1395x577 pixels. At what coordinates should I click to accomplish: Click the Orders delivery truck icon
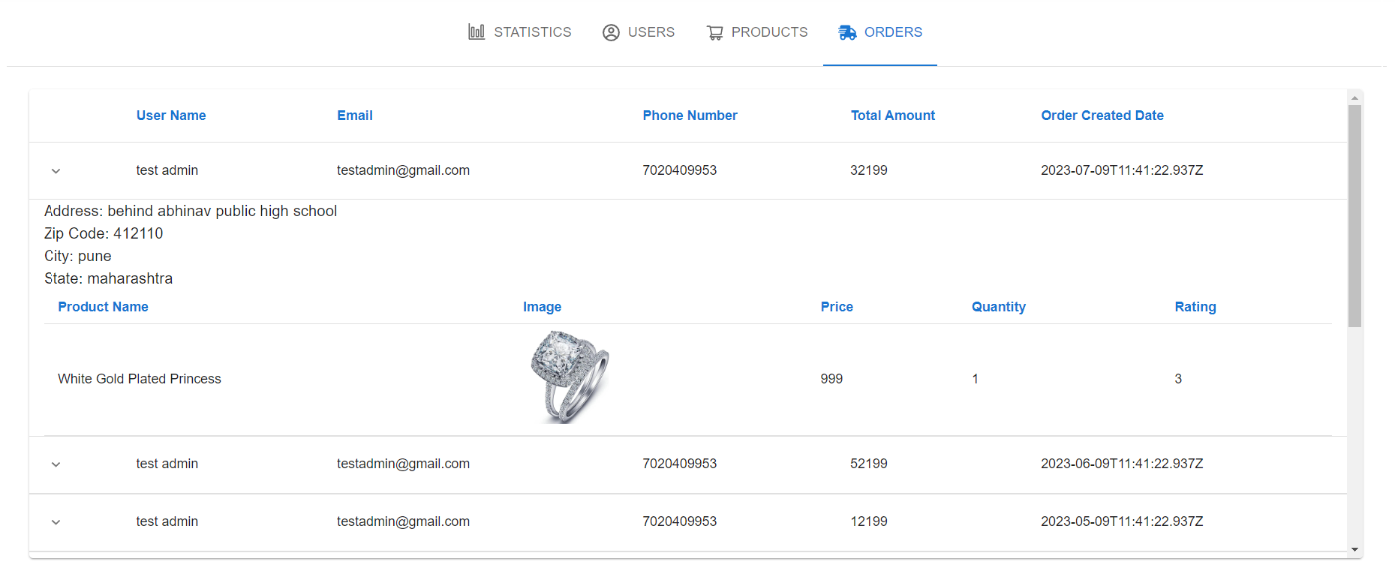coord(847,32)
